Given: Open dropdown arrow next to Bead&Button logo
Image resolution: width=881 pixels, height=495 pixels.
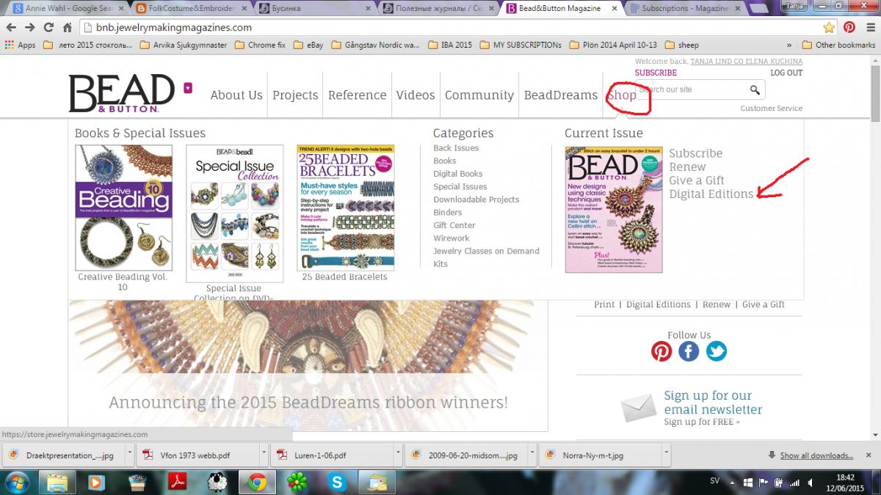Looking at the screenshot, I should 188,88.
